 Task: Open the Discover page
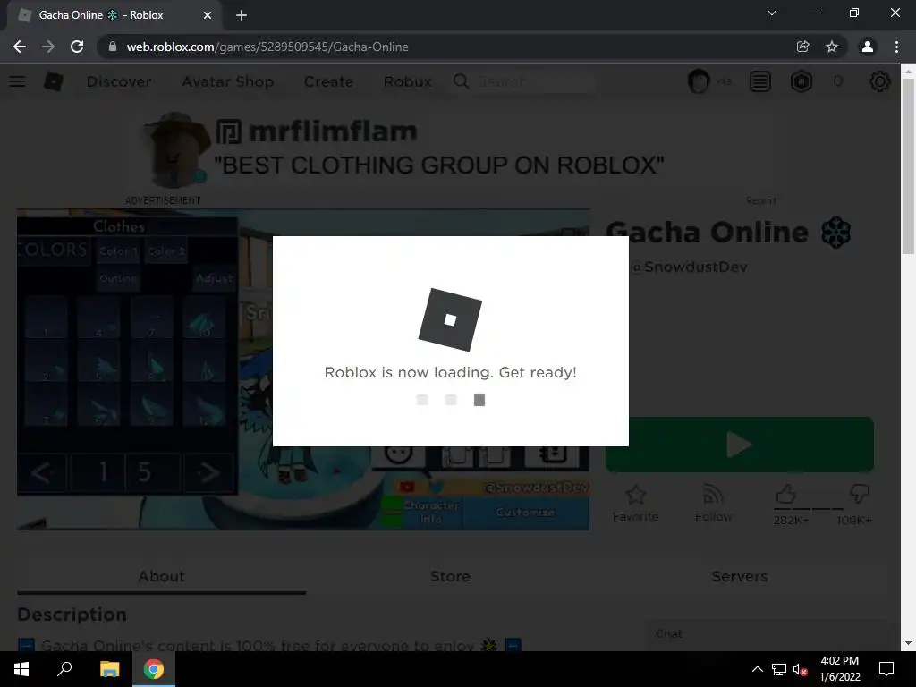click(x=119, y=81)
